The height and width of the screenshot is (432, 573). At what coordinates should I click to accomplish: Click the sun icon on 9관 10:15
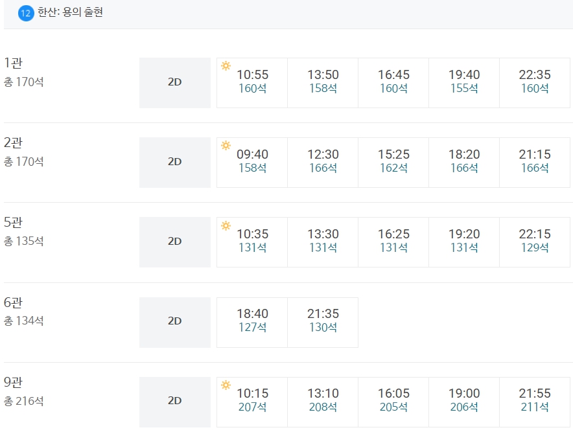(226, 385)
